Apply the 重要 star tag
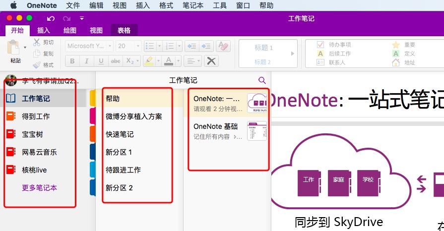Image resolution: width=444 pixels, height=231 pixels. [403, 45]
